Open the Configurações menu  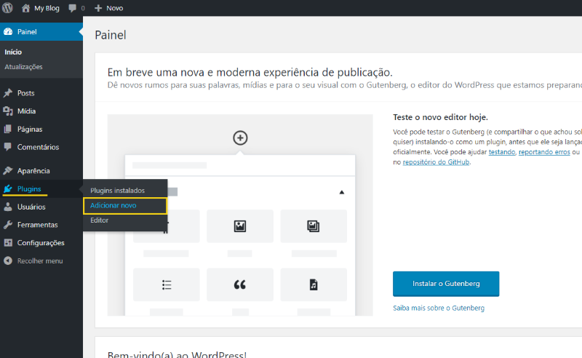coord(41,242)
